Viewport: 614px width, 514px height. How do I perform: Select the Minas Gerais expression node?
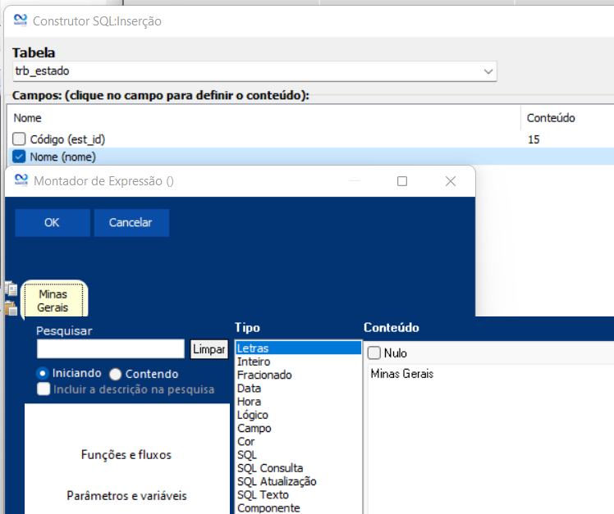click(53, 300)
